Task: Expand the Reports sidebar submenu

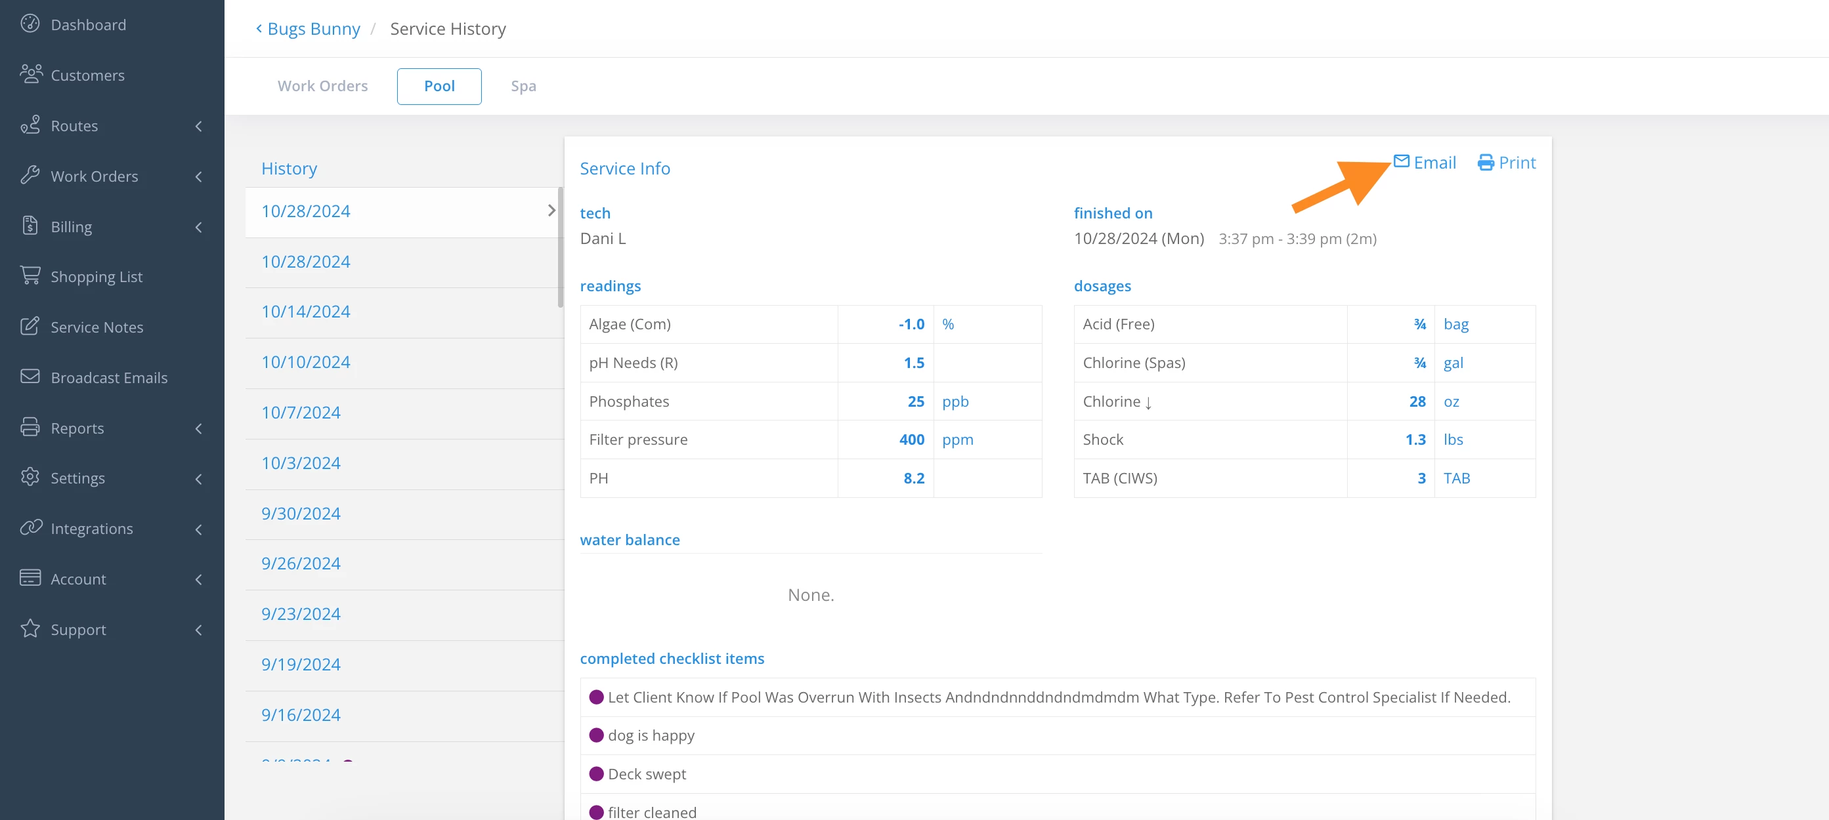Action: click(199, 428)
